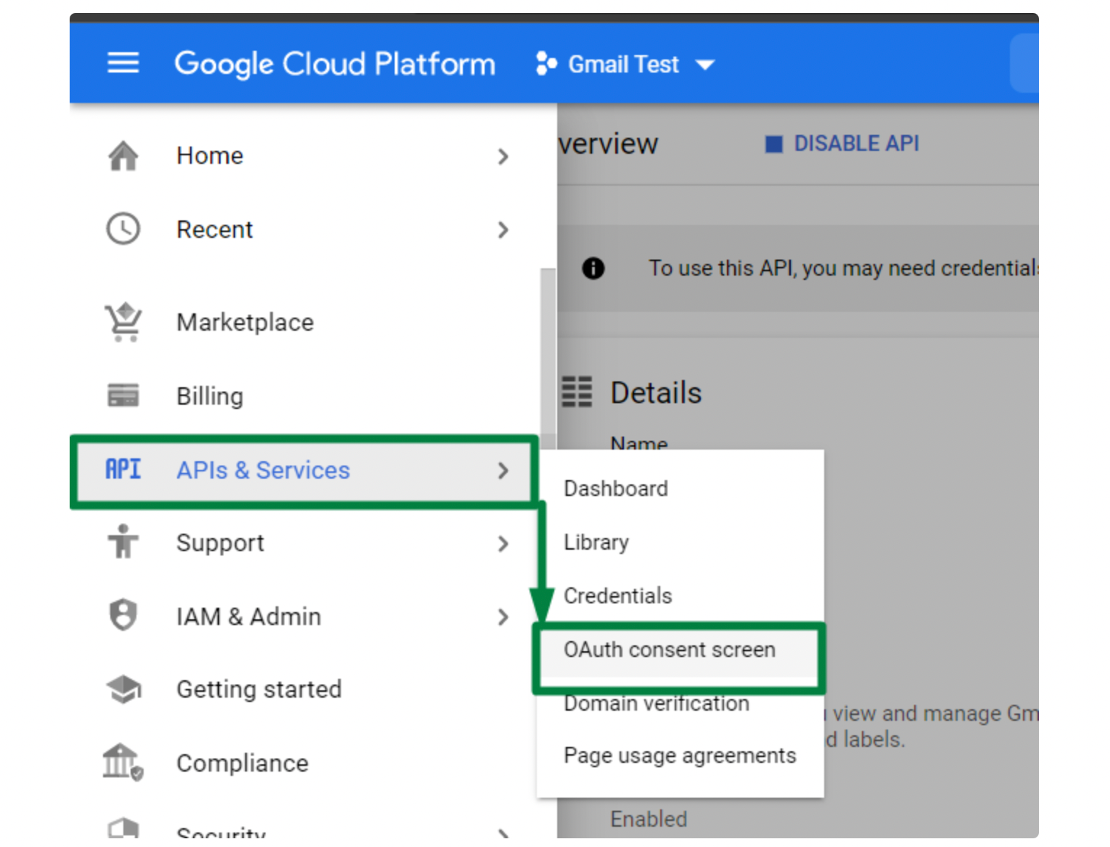Click the IAM & Admin shield icon
The image size is (1110, 847).
pyautogui.click(x=123, y=616)
